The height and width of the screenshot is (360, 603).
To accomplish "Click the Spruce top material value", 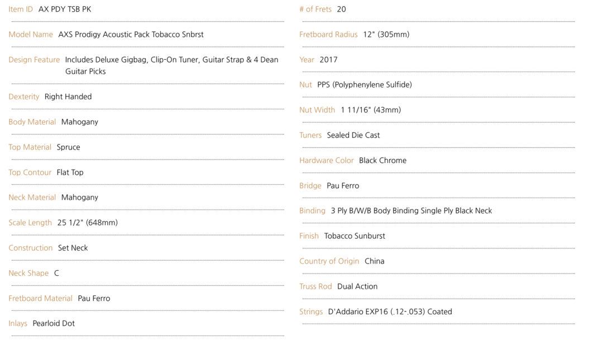I will point(69,147).
